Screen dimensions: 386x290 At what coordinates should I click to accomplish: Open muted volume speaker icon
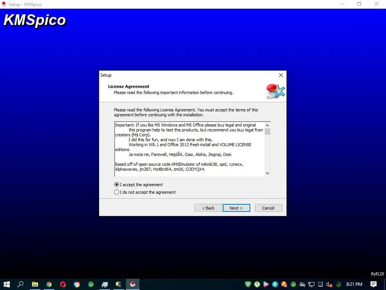[329, 285]
